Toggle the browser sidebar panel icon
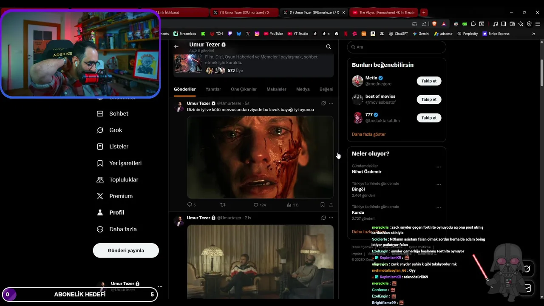This screenshot has width=544, height=306. coord(504,24)
